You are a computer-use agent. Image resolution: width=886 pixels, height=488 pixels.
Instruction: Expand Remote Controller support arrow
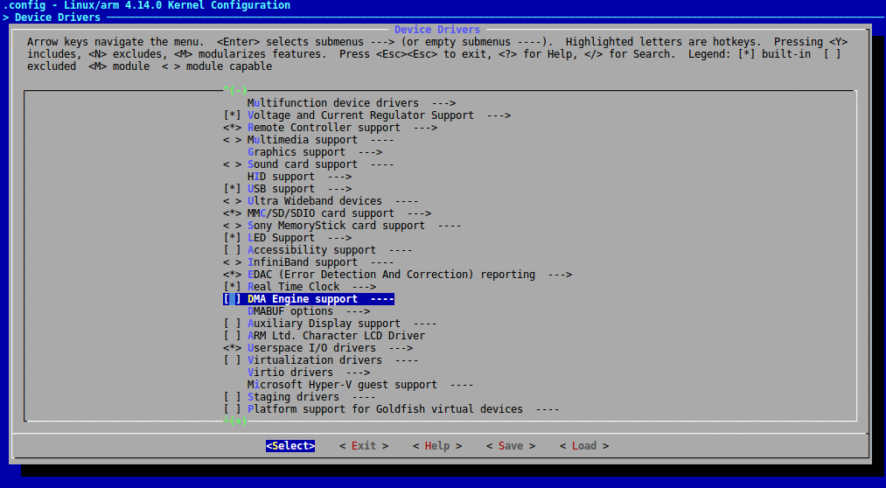(425, 128)
